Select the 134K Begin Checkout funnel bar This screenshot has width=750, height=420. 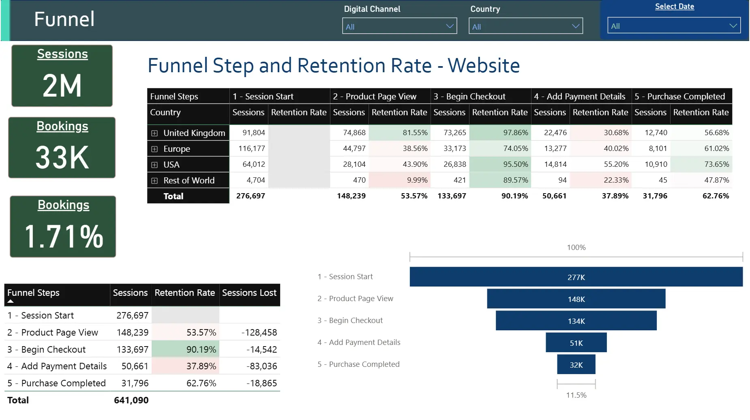[x=576, y=321]
